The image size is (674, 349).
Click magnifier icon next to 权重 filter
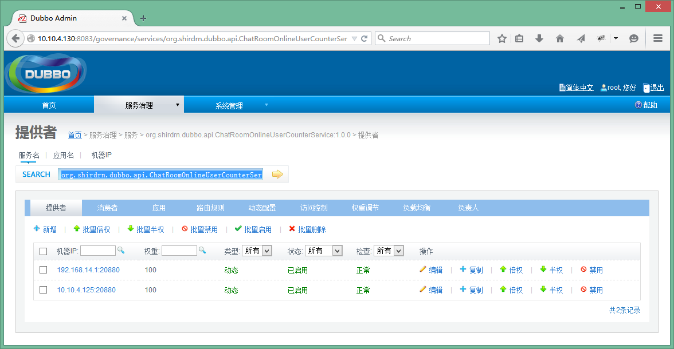click(x=202, y=251)
